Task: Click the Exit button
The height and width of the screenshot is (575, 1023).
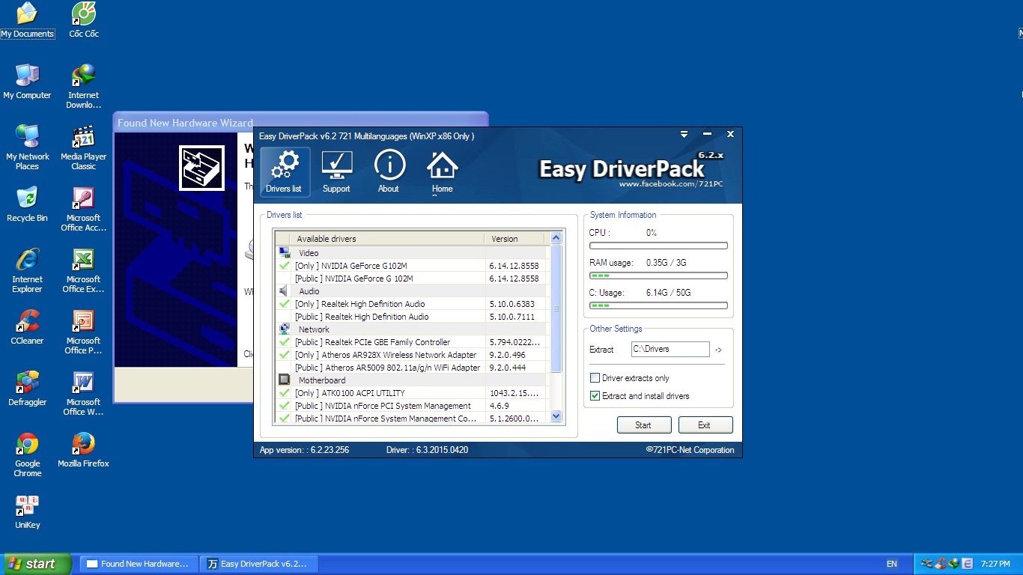Action: pyautogui.click(x=705, y=425)
